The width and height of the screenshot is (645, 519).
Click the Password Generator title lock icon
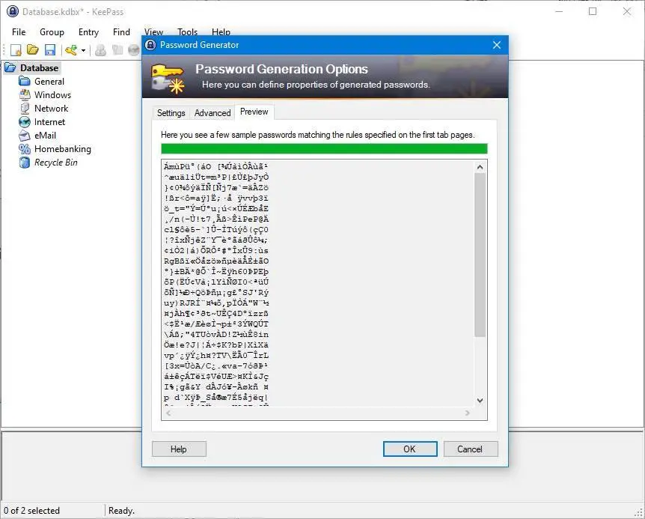(151, 45)
